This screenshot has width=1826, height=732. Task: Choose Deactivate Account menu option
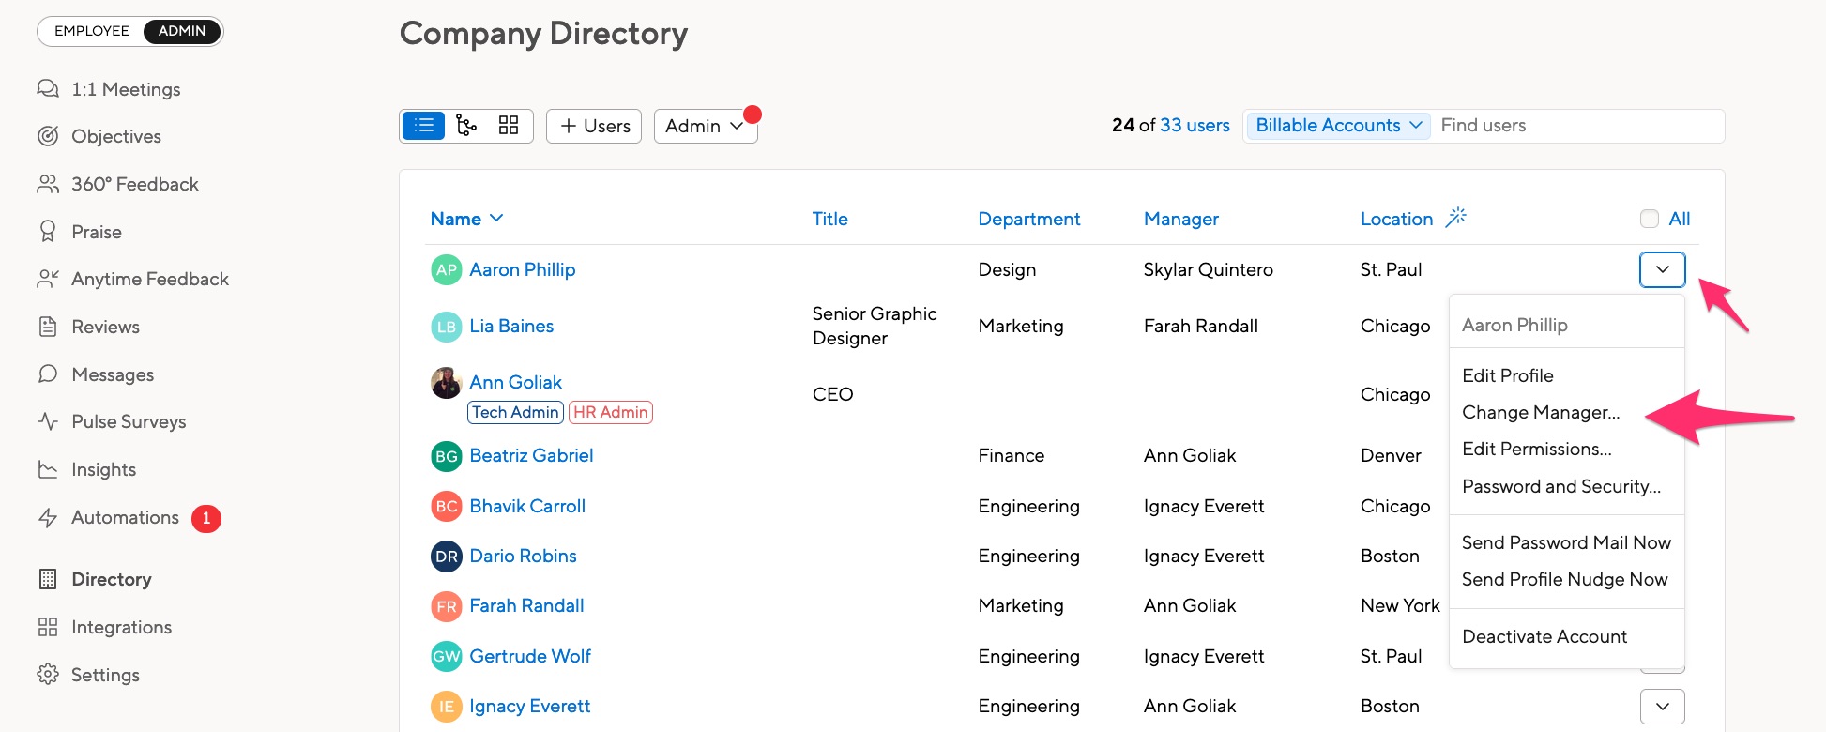pos(1544,636)
